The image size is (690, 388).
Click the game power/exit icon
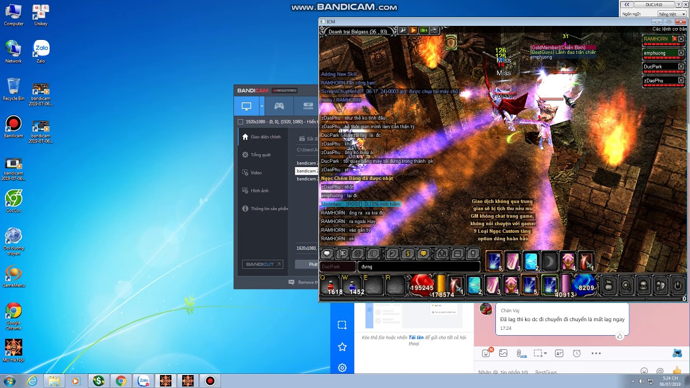(678, 285)
